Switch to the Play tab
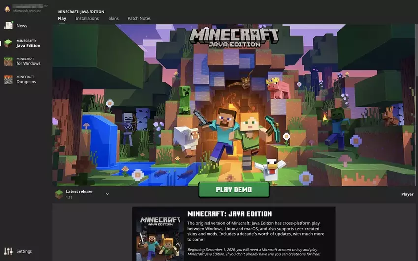Image resolution: width=418 pixels, height=261 pixels. 62,18
